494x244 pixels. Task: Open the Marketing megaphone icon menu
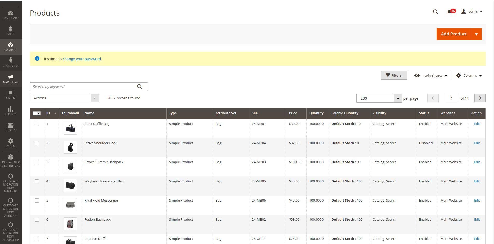(x=11, y=79)
